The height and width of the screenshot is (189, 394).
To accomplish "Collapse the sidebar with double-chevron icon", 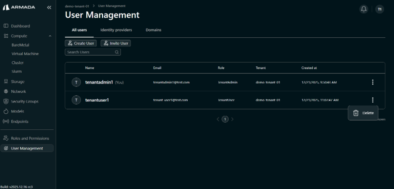I will (49, 8).
